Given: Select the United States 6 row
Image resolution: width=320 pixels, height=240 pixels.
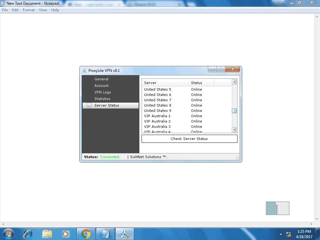Looking at the screenshot, I should 187,95.
